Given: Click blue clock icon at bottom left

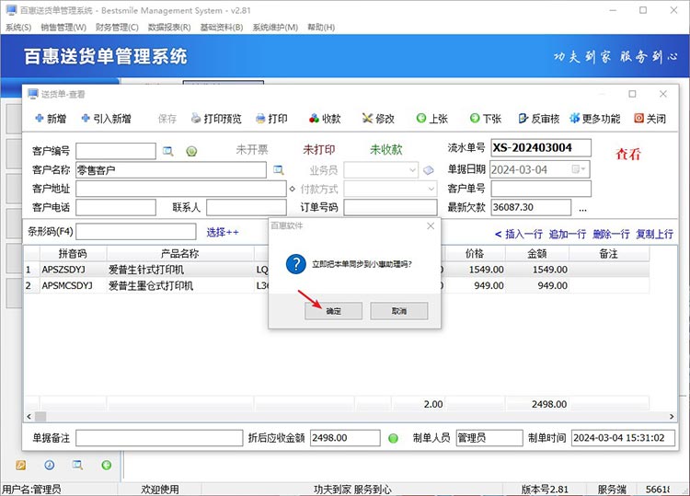Looking at the screenshot, I should (50, 465).
